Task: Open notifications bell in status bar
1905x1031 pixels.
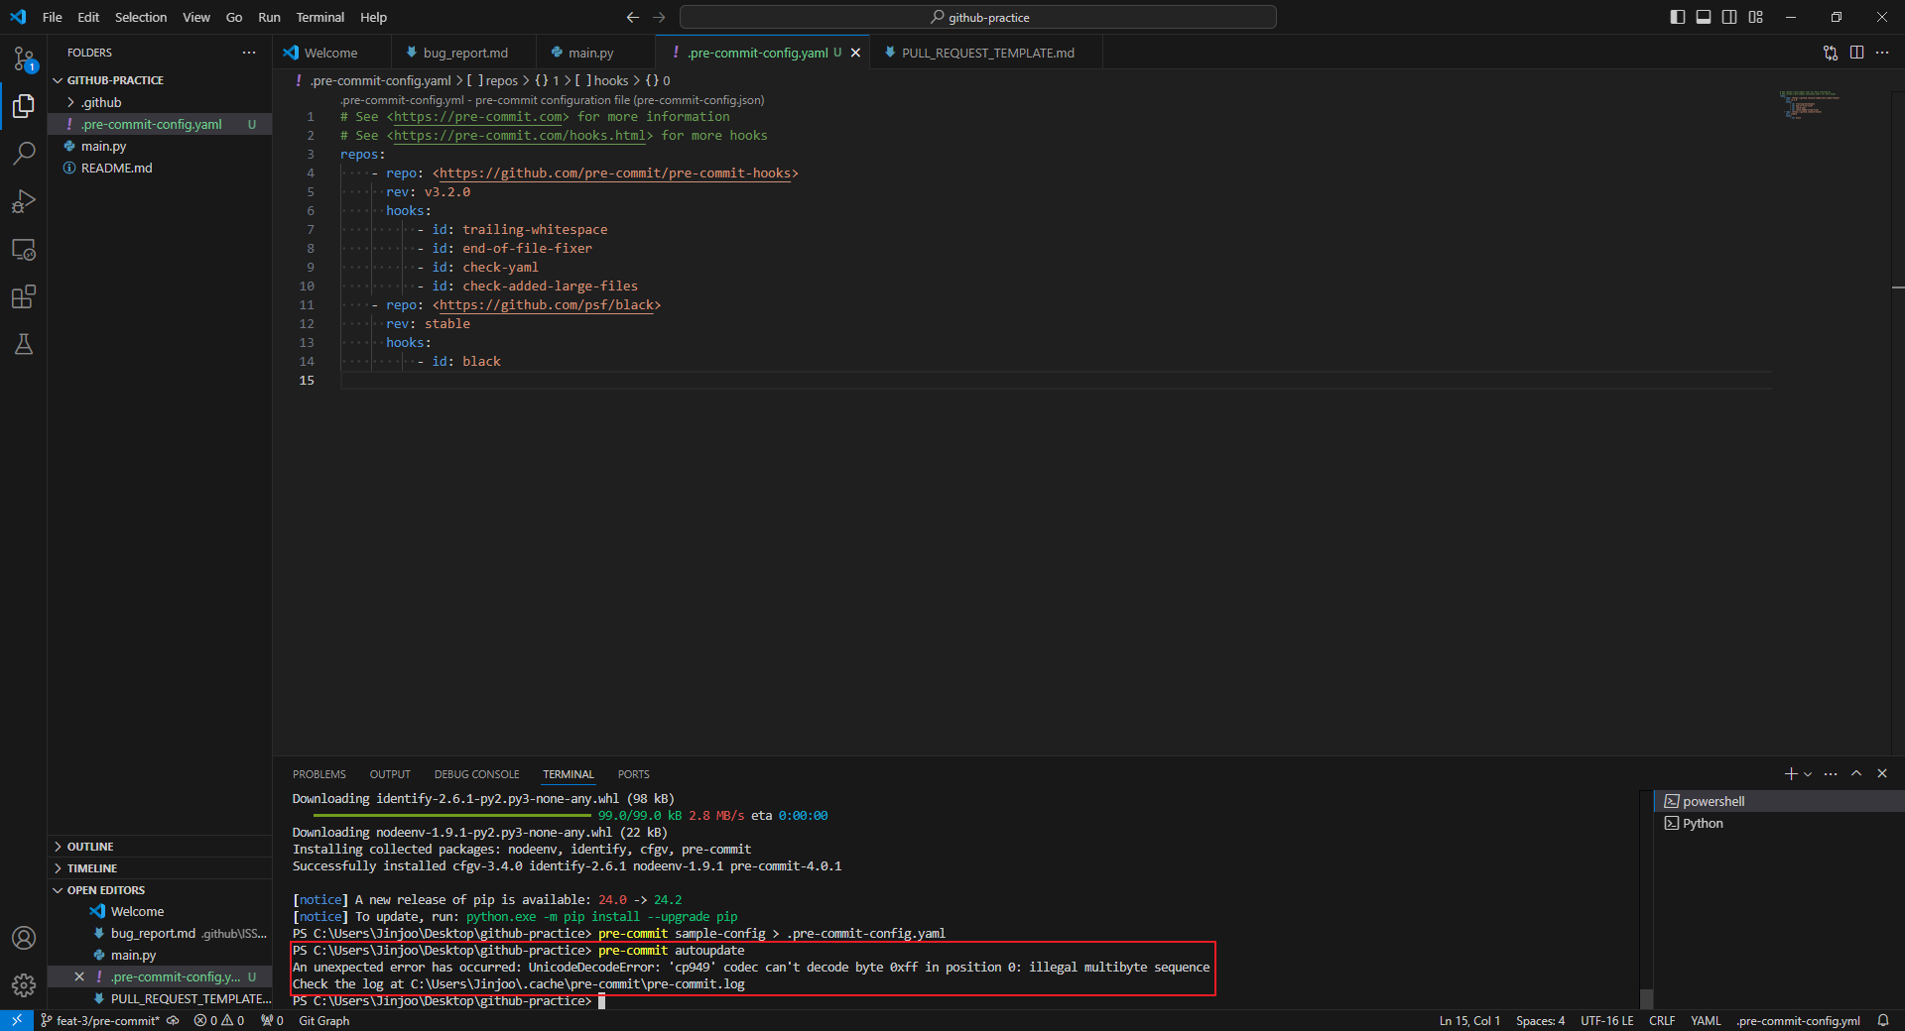Action: tap(1883, 1020)
